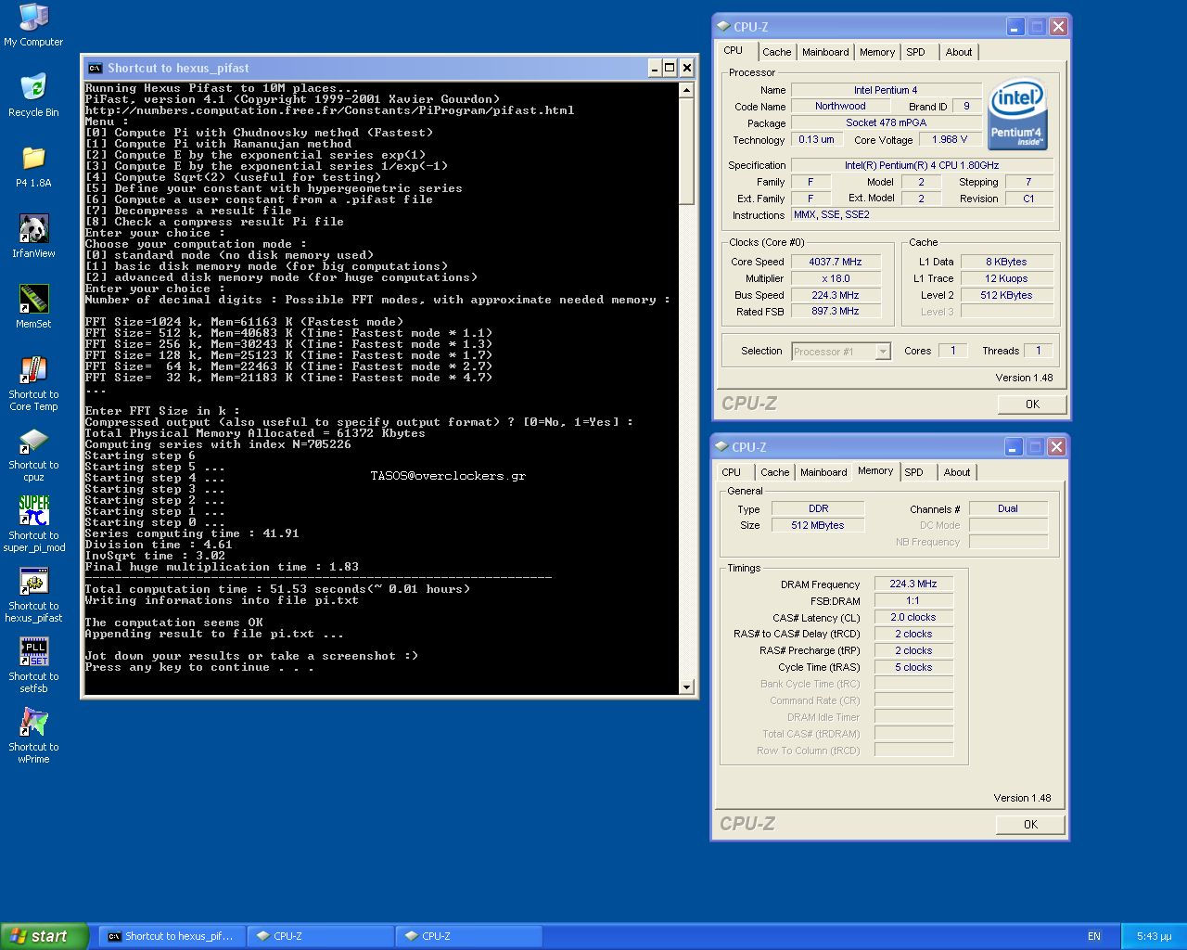Image resolution: width=1187 pixels, height=950 pixels.
Task: Click the Name Intel Pentium 4 field
Action: (x=886, y=90)
